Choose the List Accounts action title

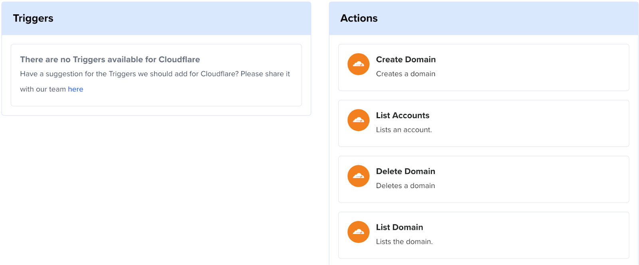(x=402, y=116)
